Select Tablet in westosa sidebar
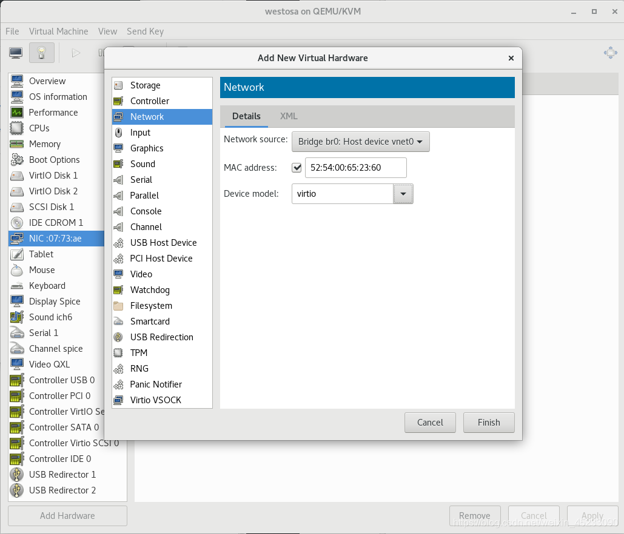This screenshot has width=624, height=534. pyautogui.click(x=56, y=254)
